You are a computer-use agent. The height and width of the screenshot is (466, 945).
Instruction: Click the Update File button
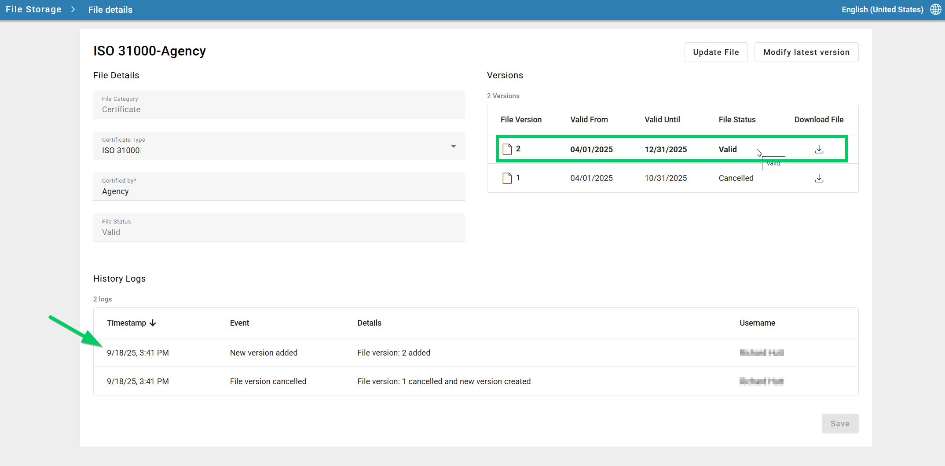(x=716, y=52)
